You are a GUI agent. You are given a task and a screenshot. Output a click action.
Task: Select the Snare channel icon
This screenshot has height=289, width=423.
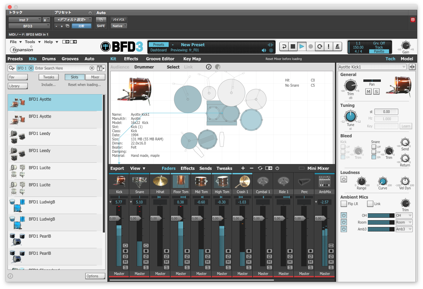pyautogui.click(x=140, y=181)
